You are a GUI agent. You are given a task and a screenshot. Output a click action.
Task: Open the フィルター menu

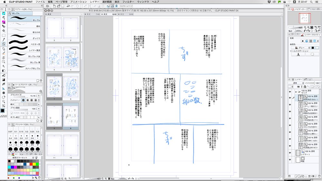pos(128,2)
